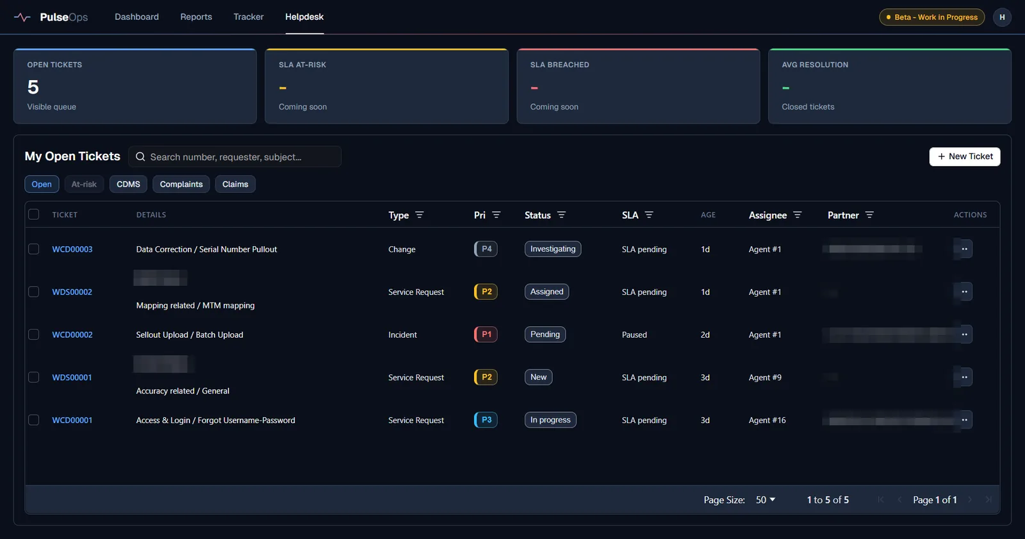The width and height of the screenshot is (1025, 539).
Task: Select the Complaints filter chip
Action: (x=181, y=184)
